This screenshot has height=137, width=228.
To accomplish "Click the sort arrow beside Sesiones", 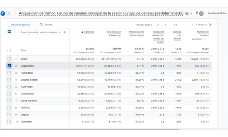I will [82, 32].
